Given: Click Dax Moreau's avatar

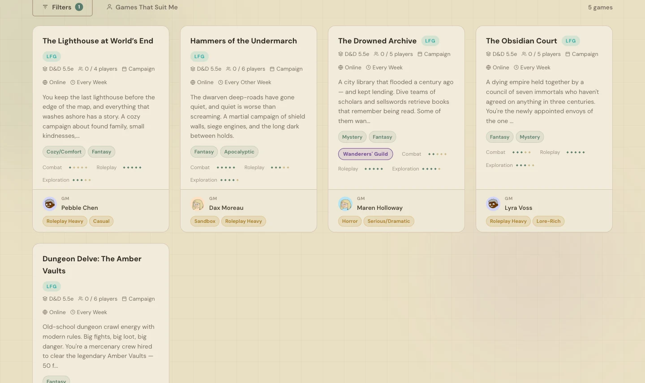Looking at the screenshot, I should [198, 204].
